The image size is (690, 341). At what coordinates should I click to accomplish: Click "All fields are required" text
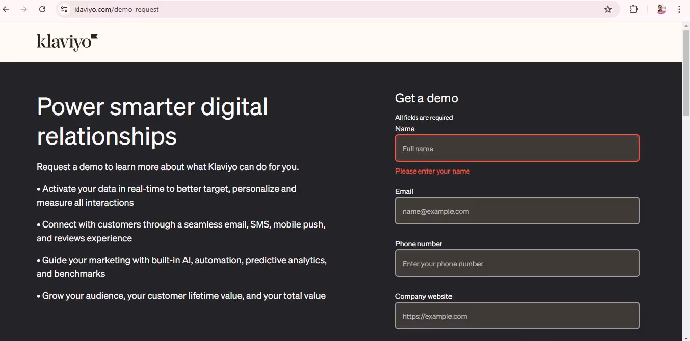(x=424, y=118)
